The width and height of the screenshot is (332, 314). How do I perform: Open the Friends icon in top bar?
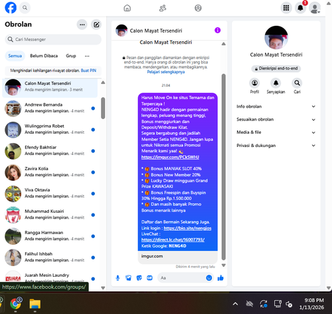(x=163, y=8)
